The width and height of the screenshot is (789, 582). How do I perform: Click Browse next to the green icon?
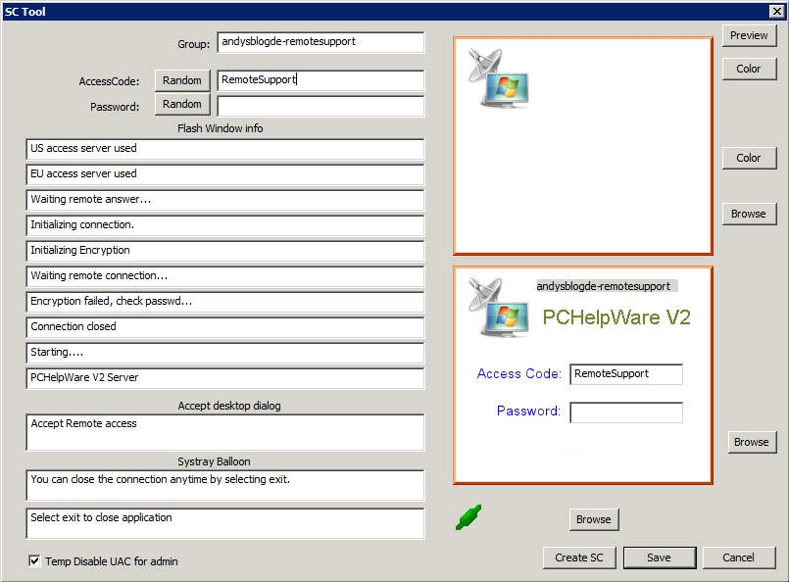click(x=594, y=519)
